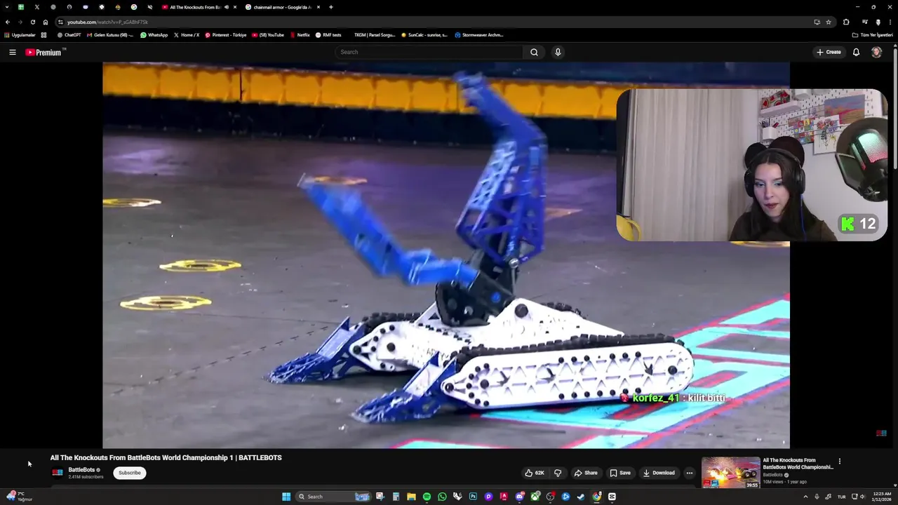The height and width of the screenshot is (505, 898).
Task: Open the browser extensions puzzle icon
Action: 846,22
